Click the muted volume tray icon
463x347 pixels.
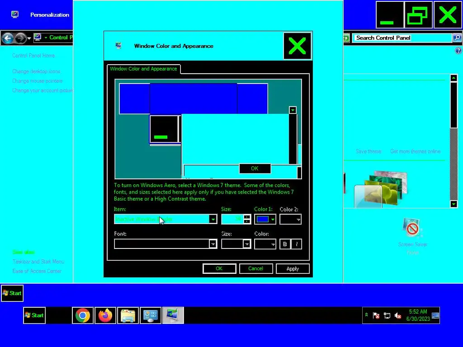(x=398, y=315)
